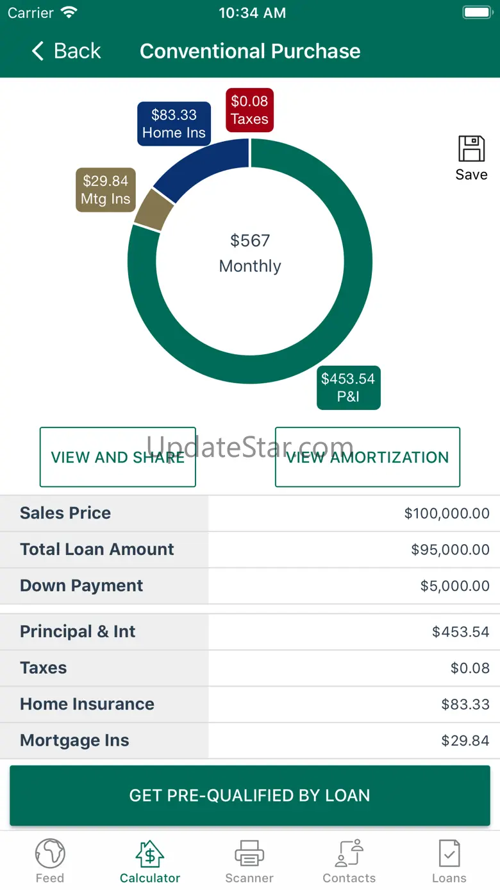Open the Feed globe icon

(50, 854)
